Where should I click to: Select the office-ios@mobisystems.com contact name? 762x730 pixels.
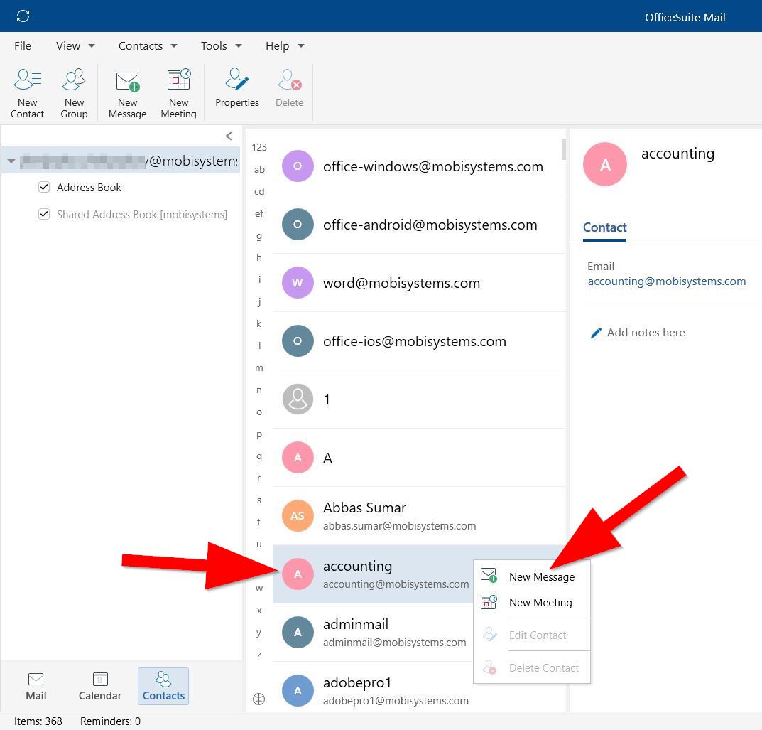point(415,341)
